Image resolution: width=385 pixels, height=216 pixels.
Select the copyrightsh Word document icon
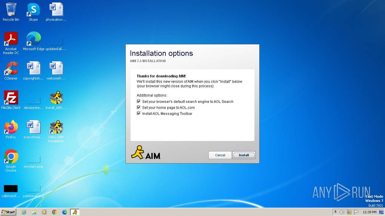click(33, 71)
